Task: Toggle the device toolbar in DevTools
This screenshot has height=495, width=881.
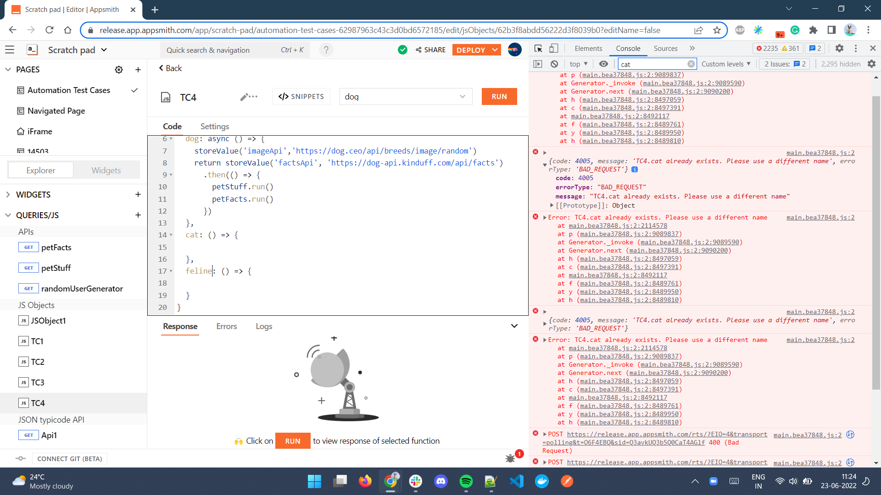Action: pyautogui.click(x=553, y=48)
